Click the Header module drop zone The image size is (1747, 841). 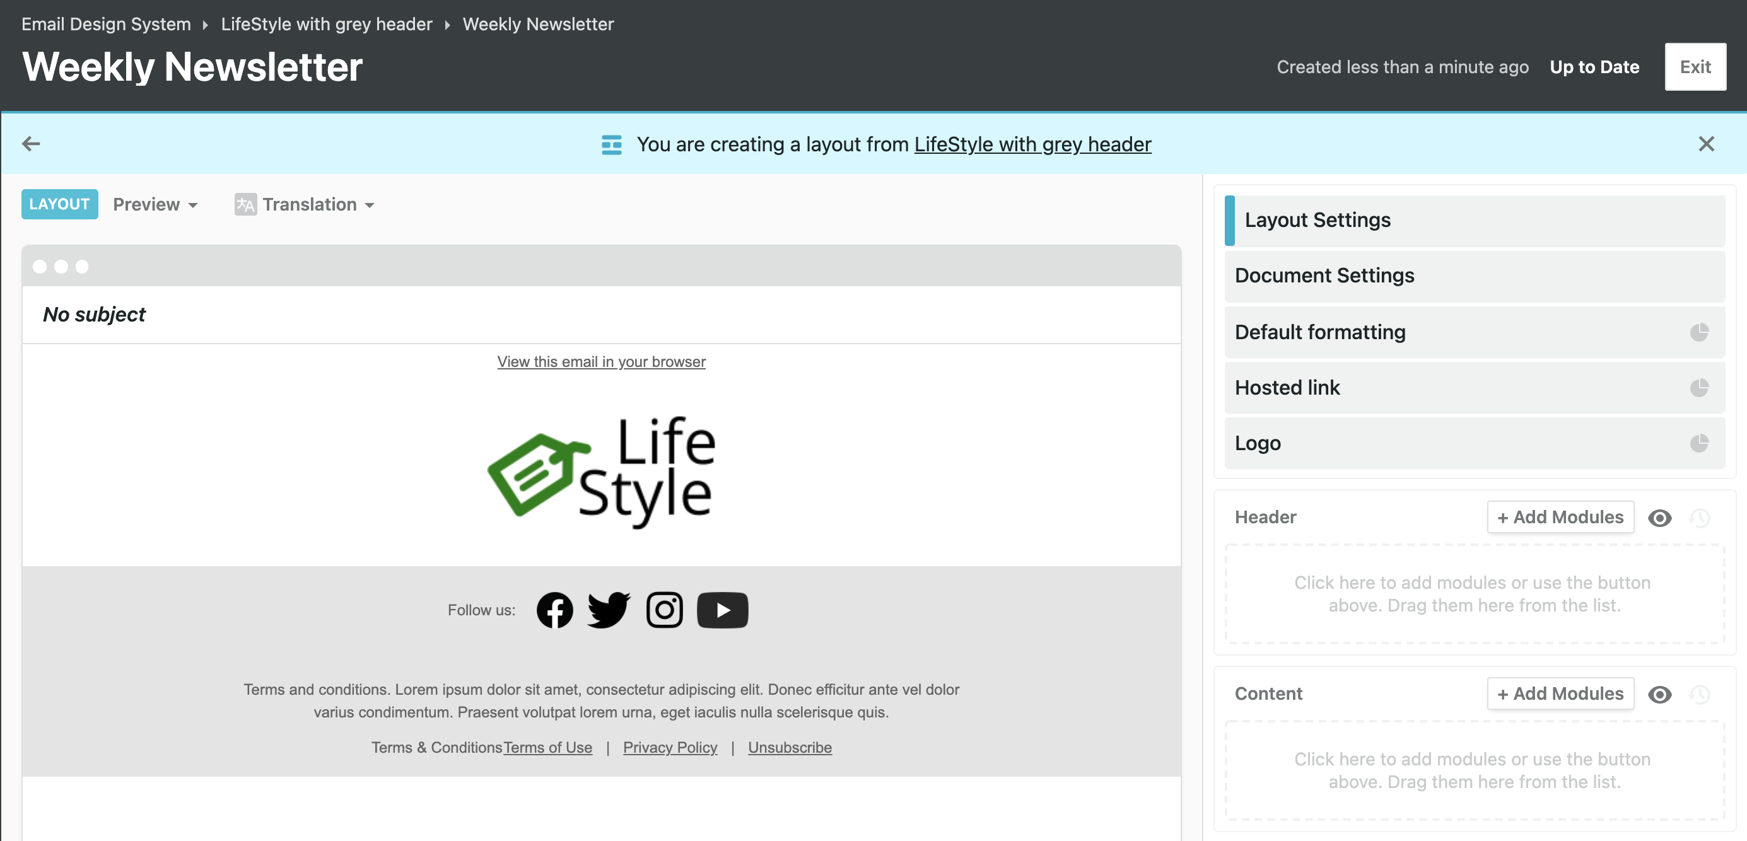tap(1475, 594)
